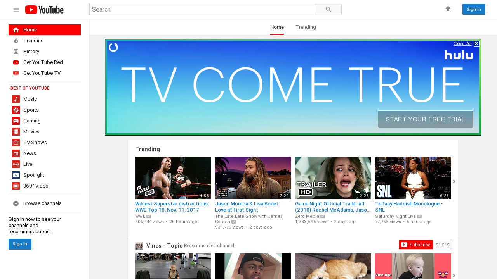Click the upload arrow icon
This screenshot has height=279, width=497.
pyautogui.click(x=448, y=9)
